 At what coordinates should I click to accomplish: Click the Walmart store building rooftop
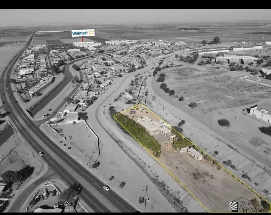click(87, 44)
